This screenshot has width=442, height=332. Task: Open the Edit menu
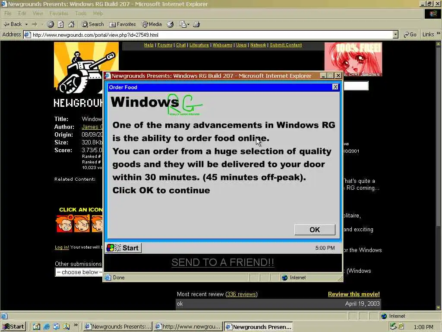22,13
